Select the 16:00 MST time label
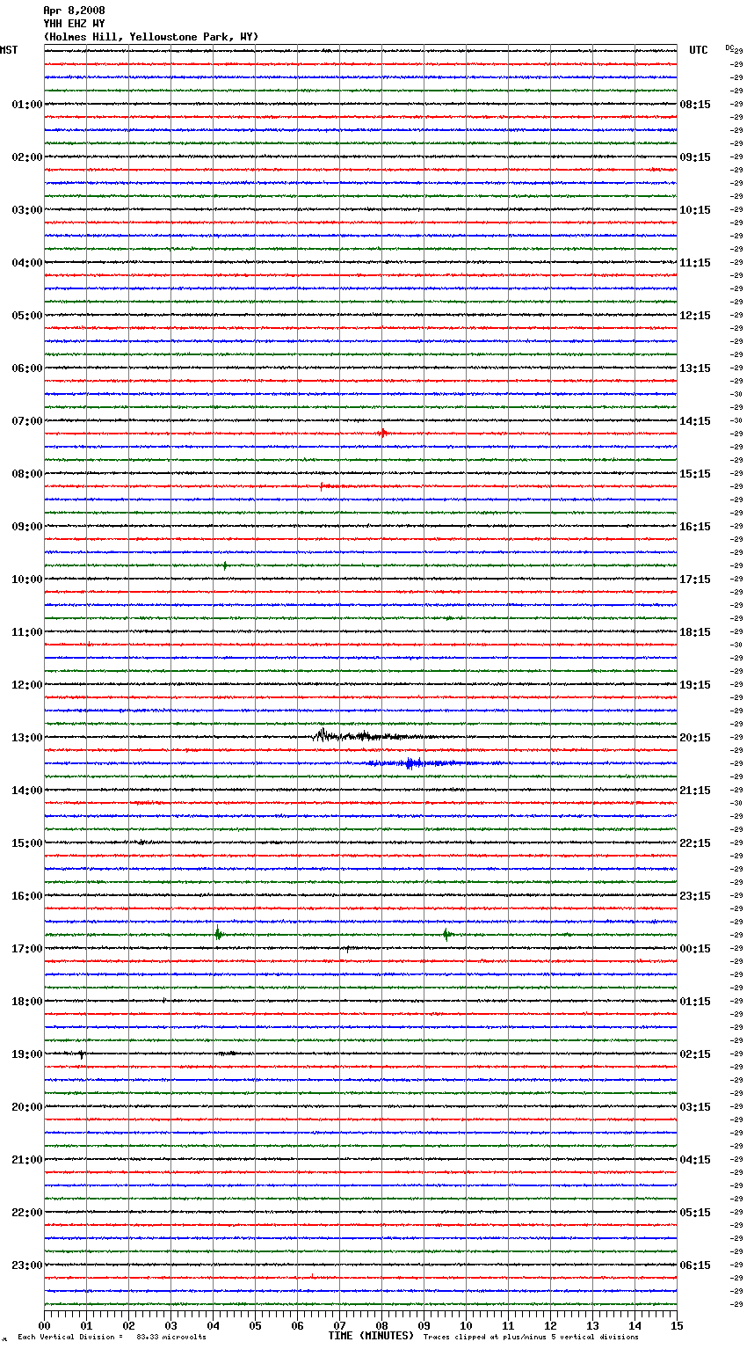 (27, 896)
